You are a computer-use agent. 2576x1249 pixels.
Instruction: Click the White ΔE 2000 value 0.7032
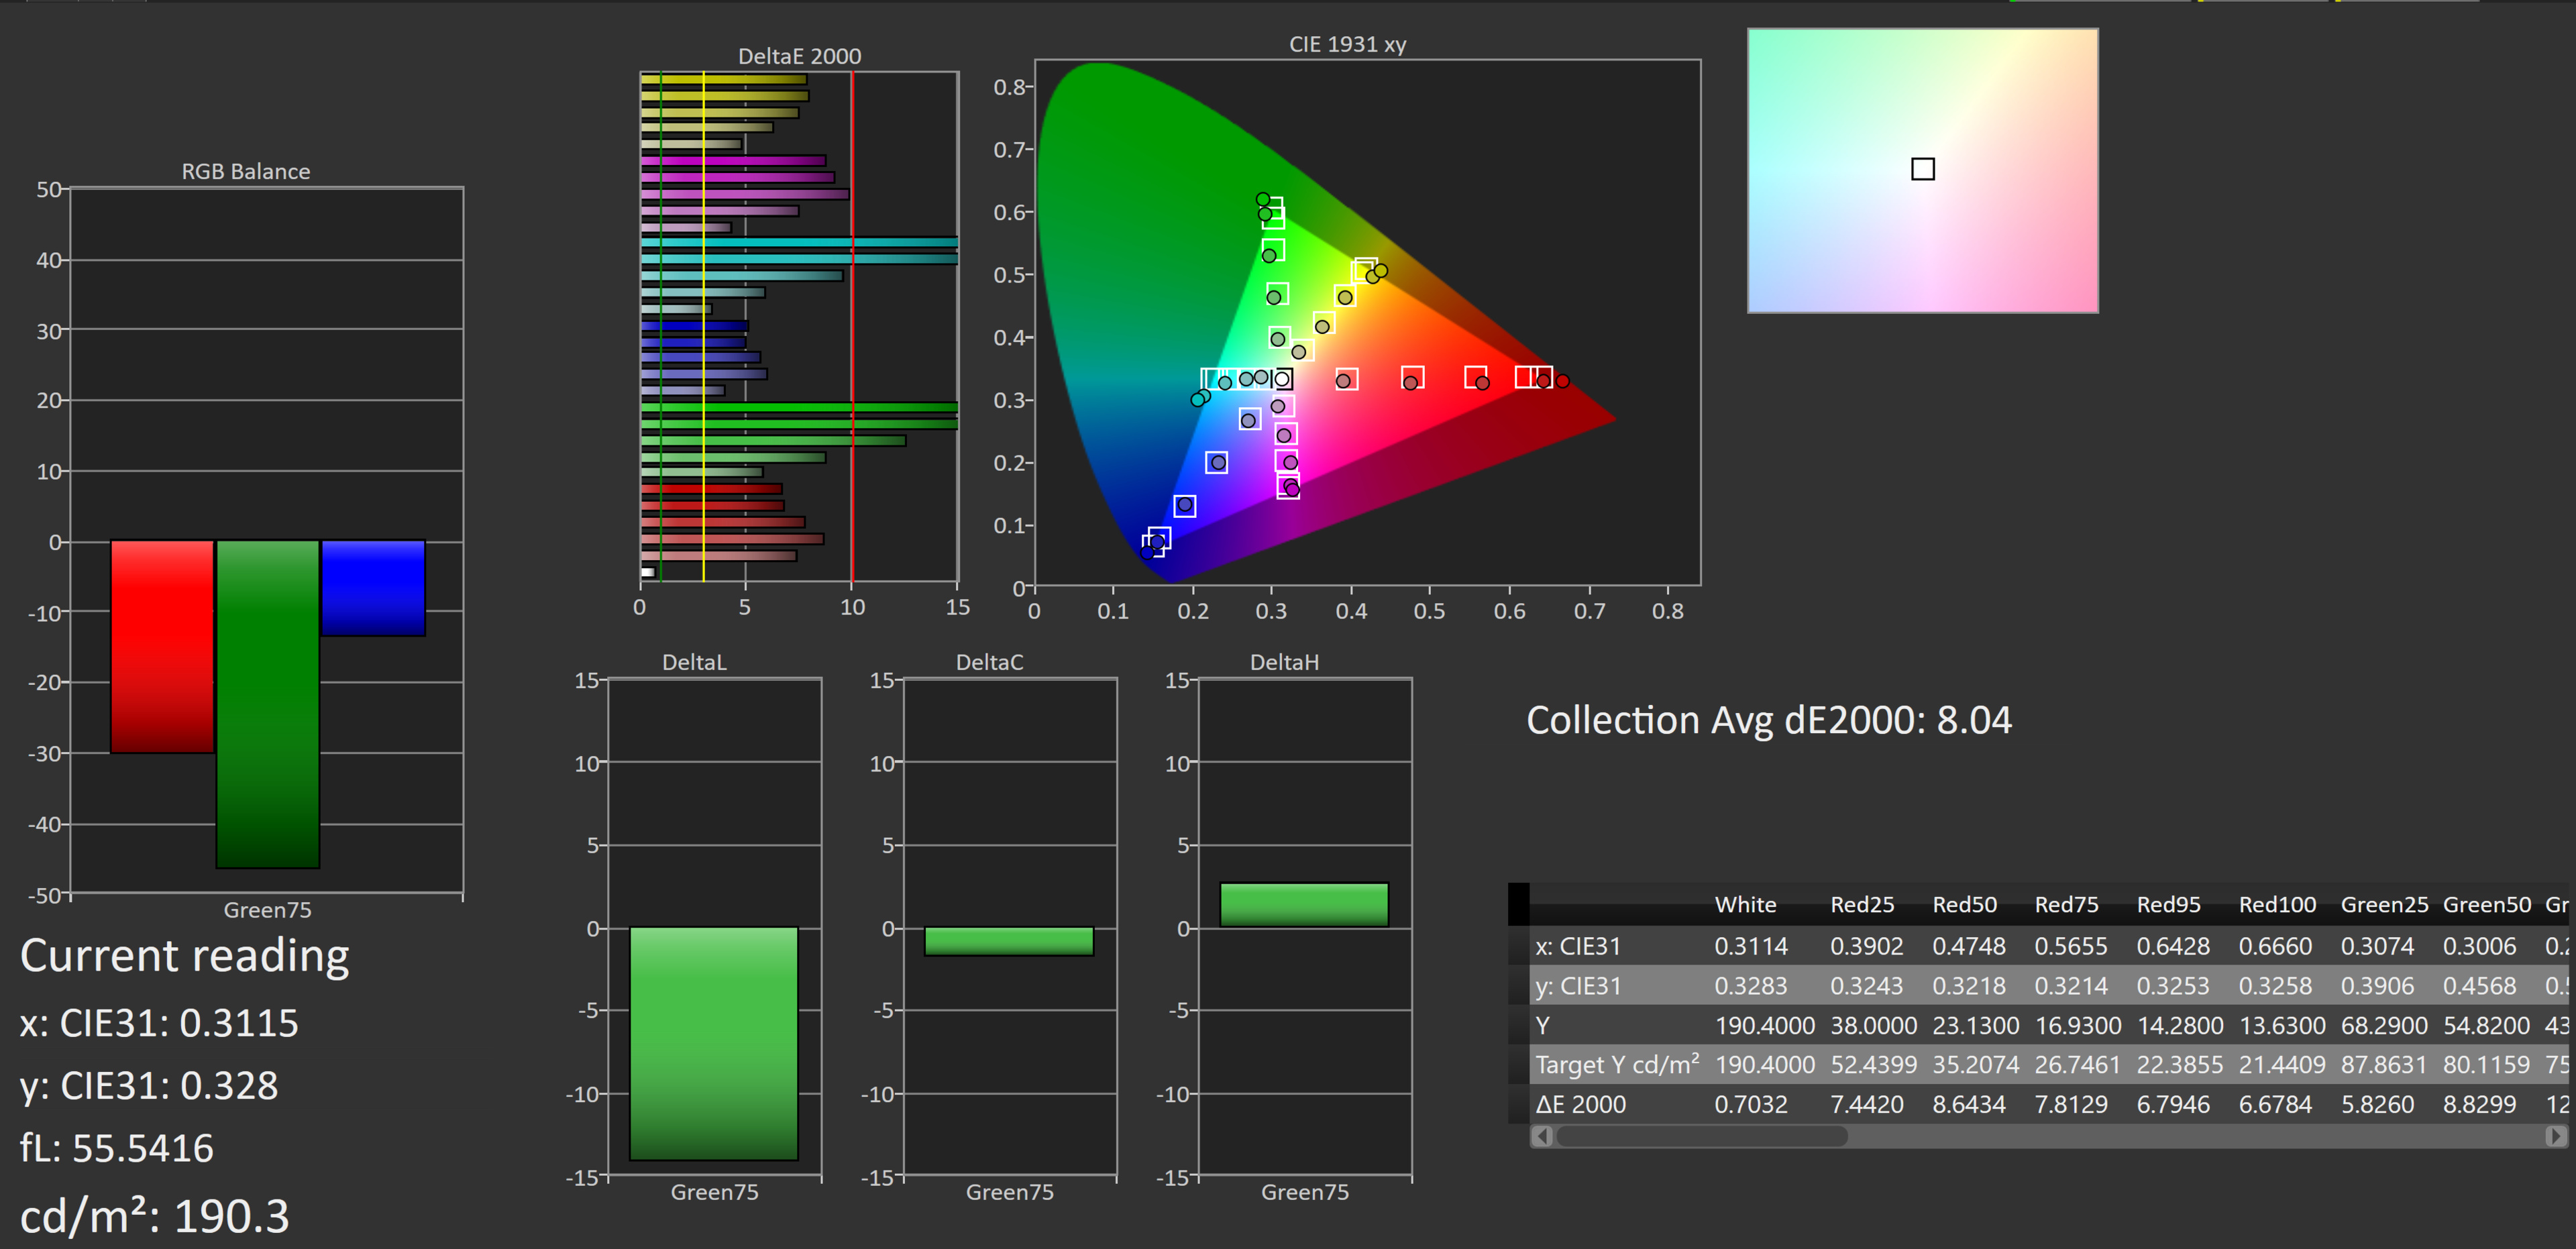pos(1750,1104)
